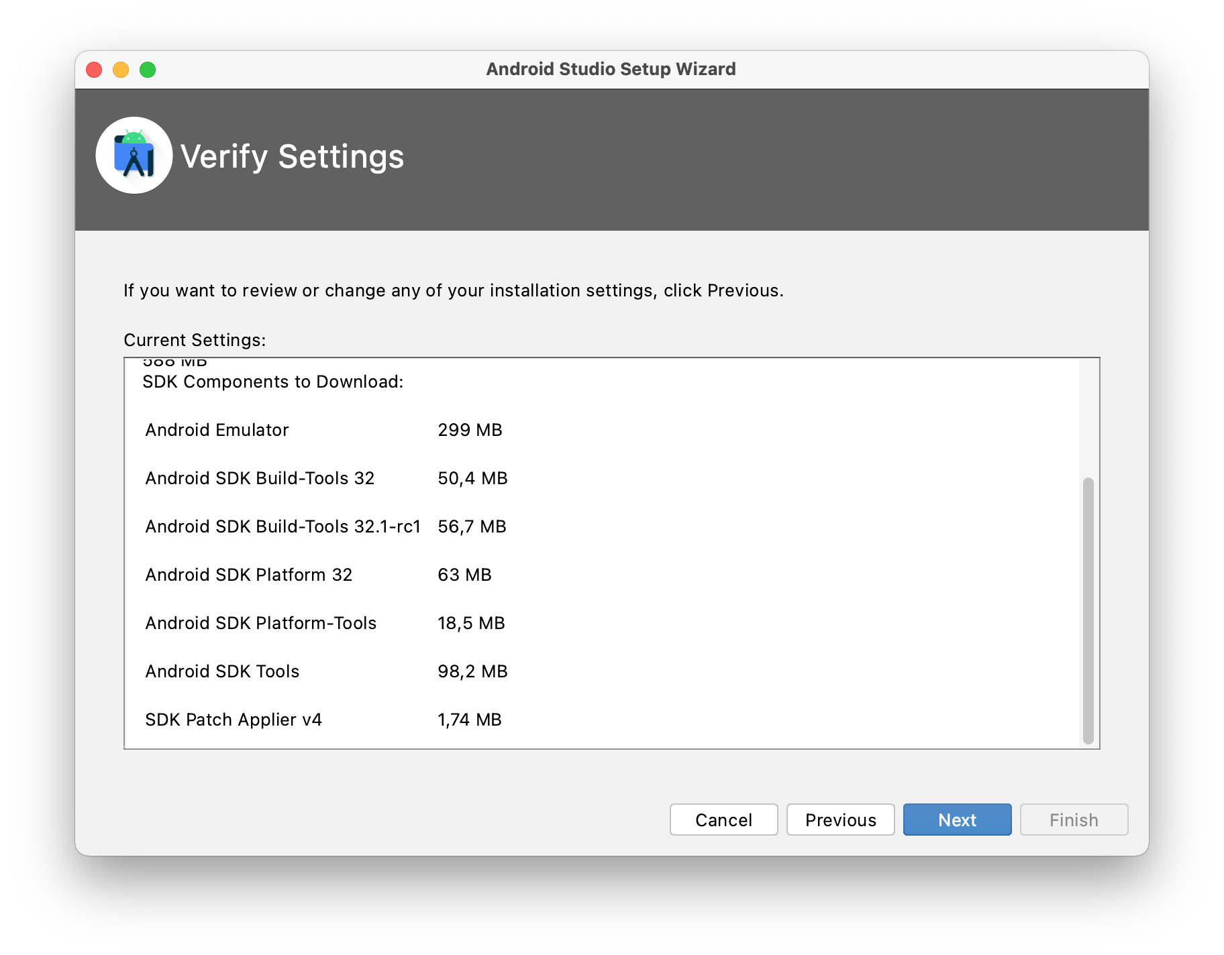Go back with the Previous button
This screenshot has width=1224, height=955.
pyautogui.click(x=840, y=820)
